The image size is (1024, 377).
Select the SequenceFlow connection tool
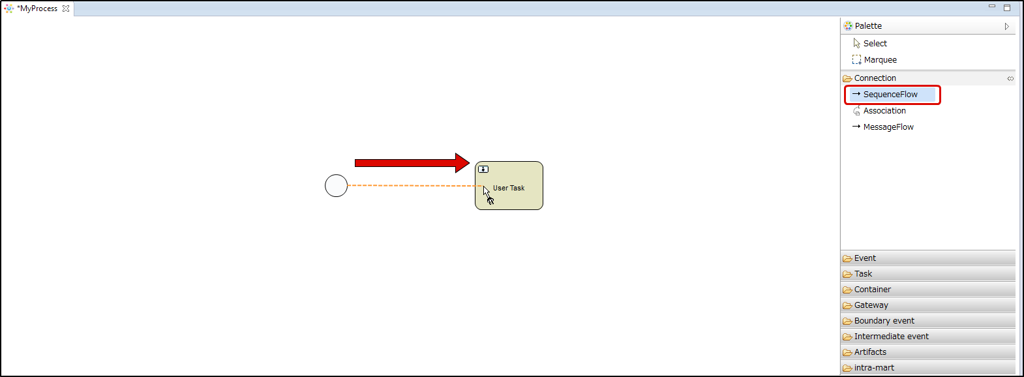tap(892, 95)
